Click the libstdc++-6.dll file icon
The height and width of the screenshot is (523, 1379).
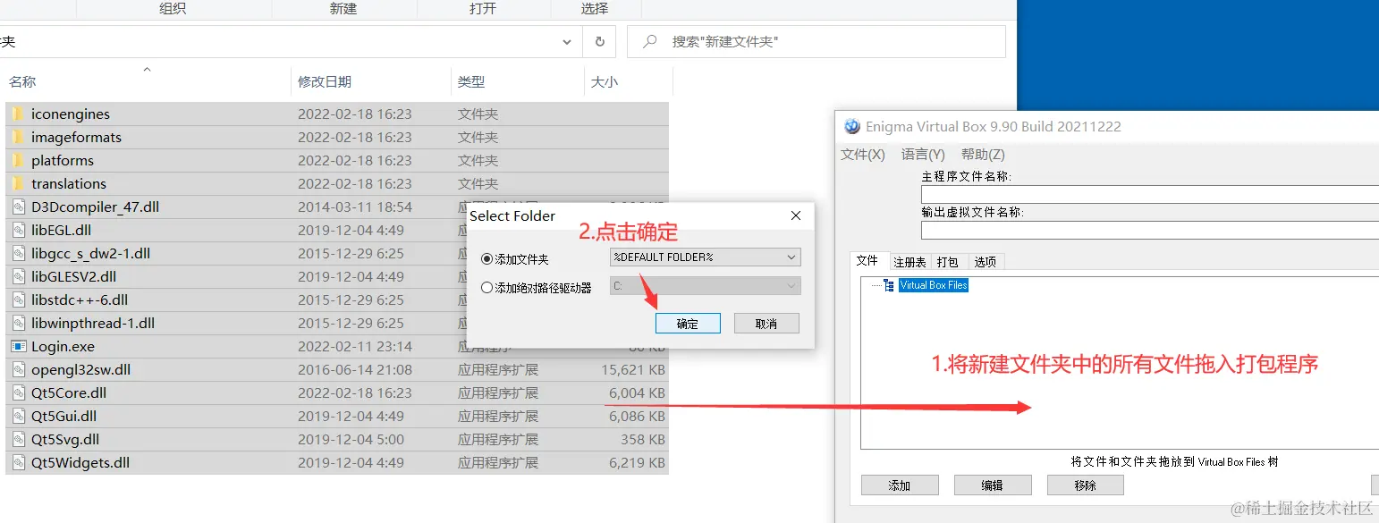[18, 299]
